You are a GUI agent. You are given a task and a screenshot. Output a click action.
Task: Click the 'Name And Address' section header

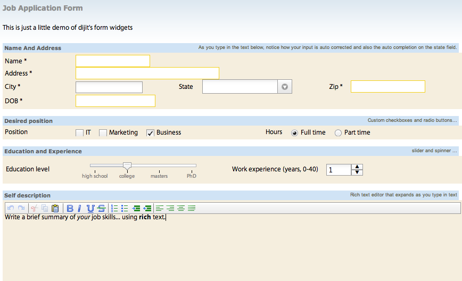[32, 48]
